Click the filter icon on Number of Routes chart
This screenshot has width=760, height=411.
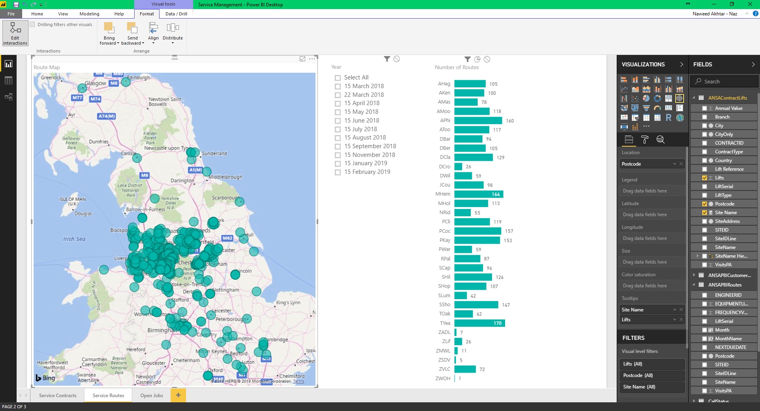(x=467, y=59)
